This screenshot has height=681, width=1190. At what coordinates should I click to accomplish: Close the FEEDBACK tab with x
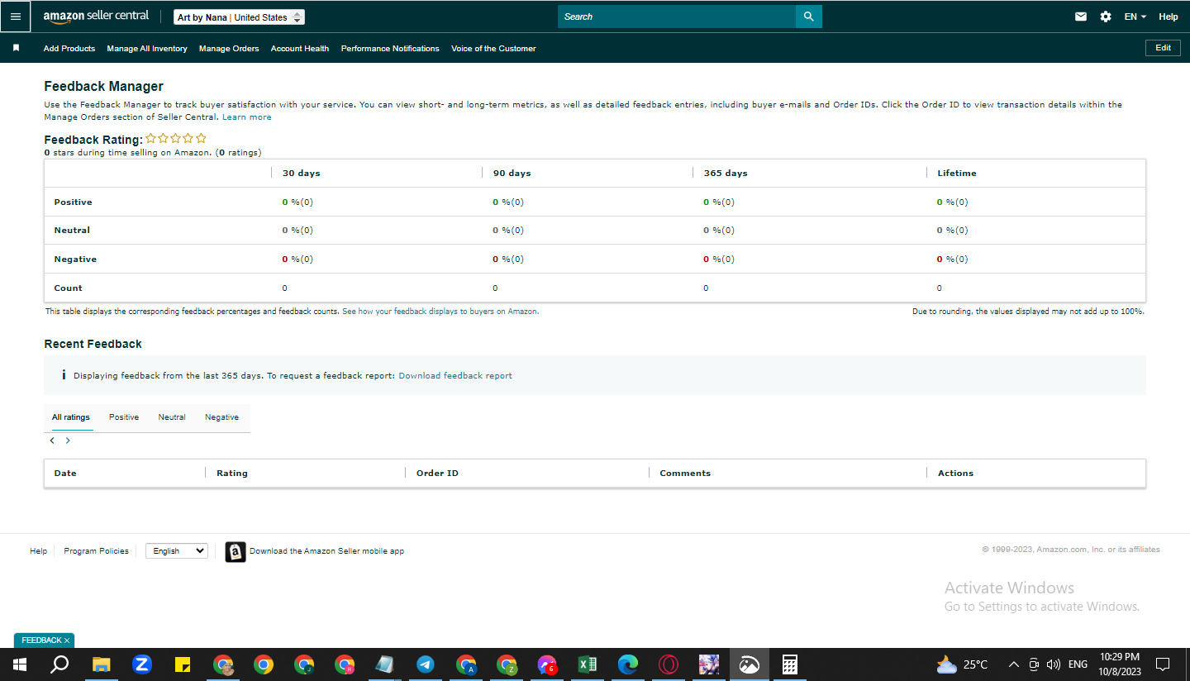[67, 641]
